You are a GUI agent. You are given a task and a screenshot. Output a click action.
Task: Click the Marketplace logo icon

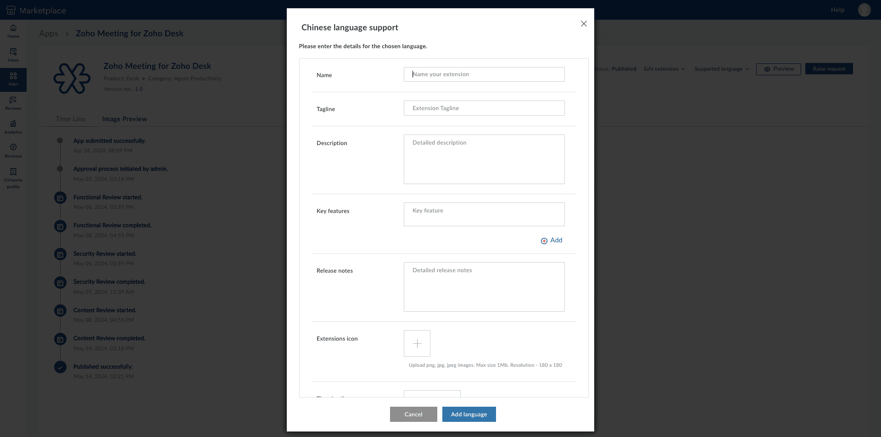coord(11,10)
